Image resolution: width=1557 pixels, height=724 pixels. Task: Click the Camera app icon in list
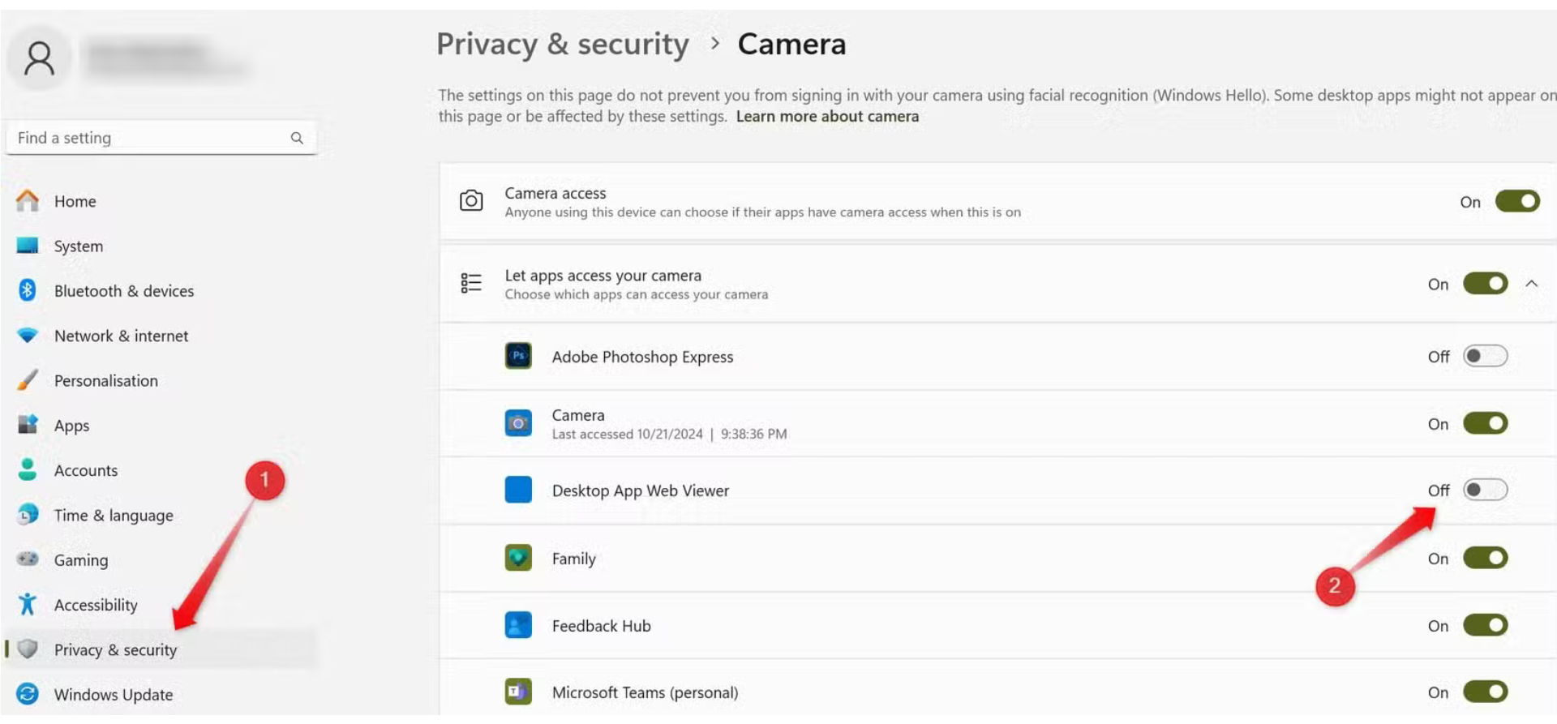click(518, 423)
